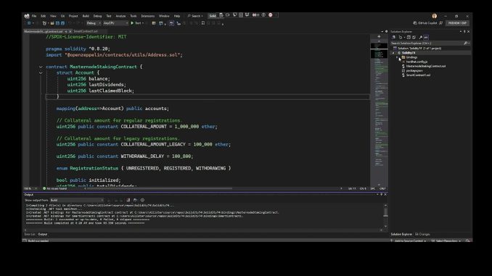Switch to SmartContract.sol editor tab
This screenshot has width=492, height=276.
pos(86,31)
